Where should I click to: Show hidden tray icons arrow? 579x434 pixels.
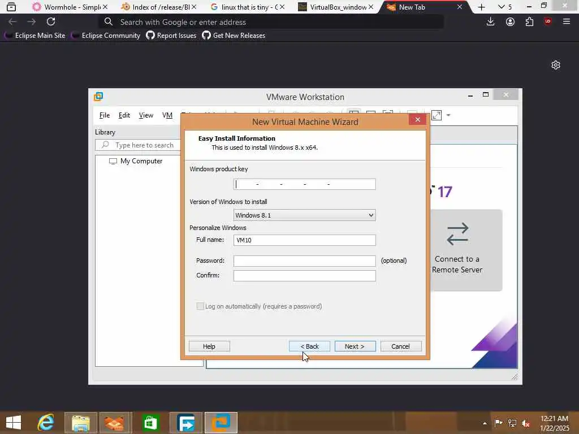485,423
